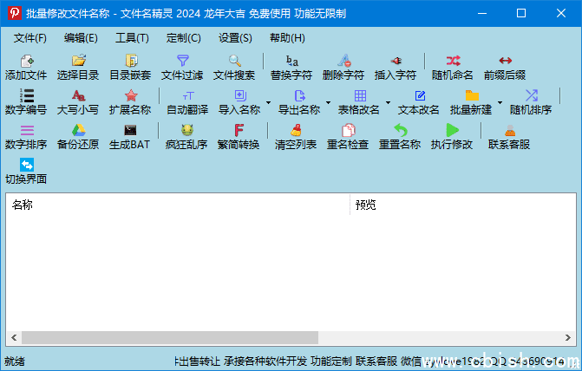Open the 定制(C) menu

183,38
